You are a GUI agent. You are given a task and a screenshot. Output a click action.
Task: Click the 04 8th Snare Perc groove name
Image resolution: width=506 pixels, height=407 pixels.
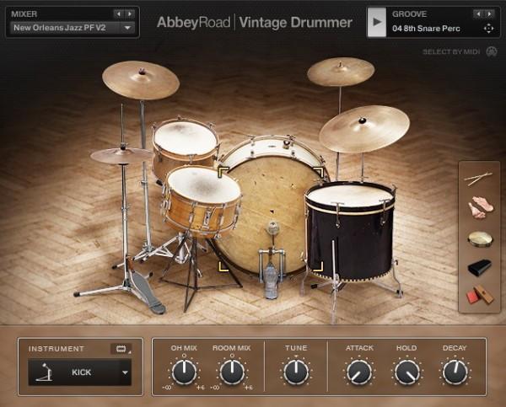(x=426, y=29)
